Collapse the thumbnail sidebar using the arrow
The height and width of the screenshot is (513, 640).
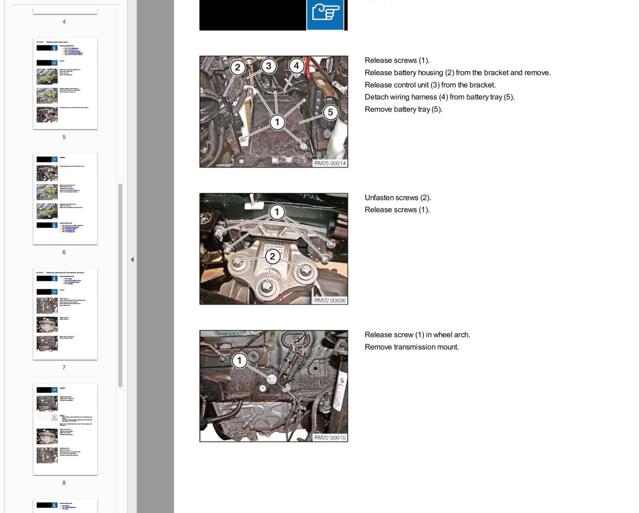132,260
